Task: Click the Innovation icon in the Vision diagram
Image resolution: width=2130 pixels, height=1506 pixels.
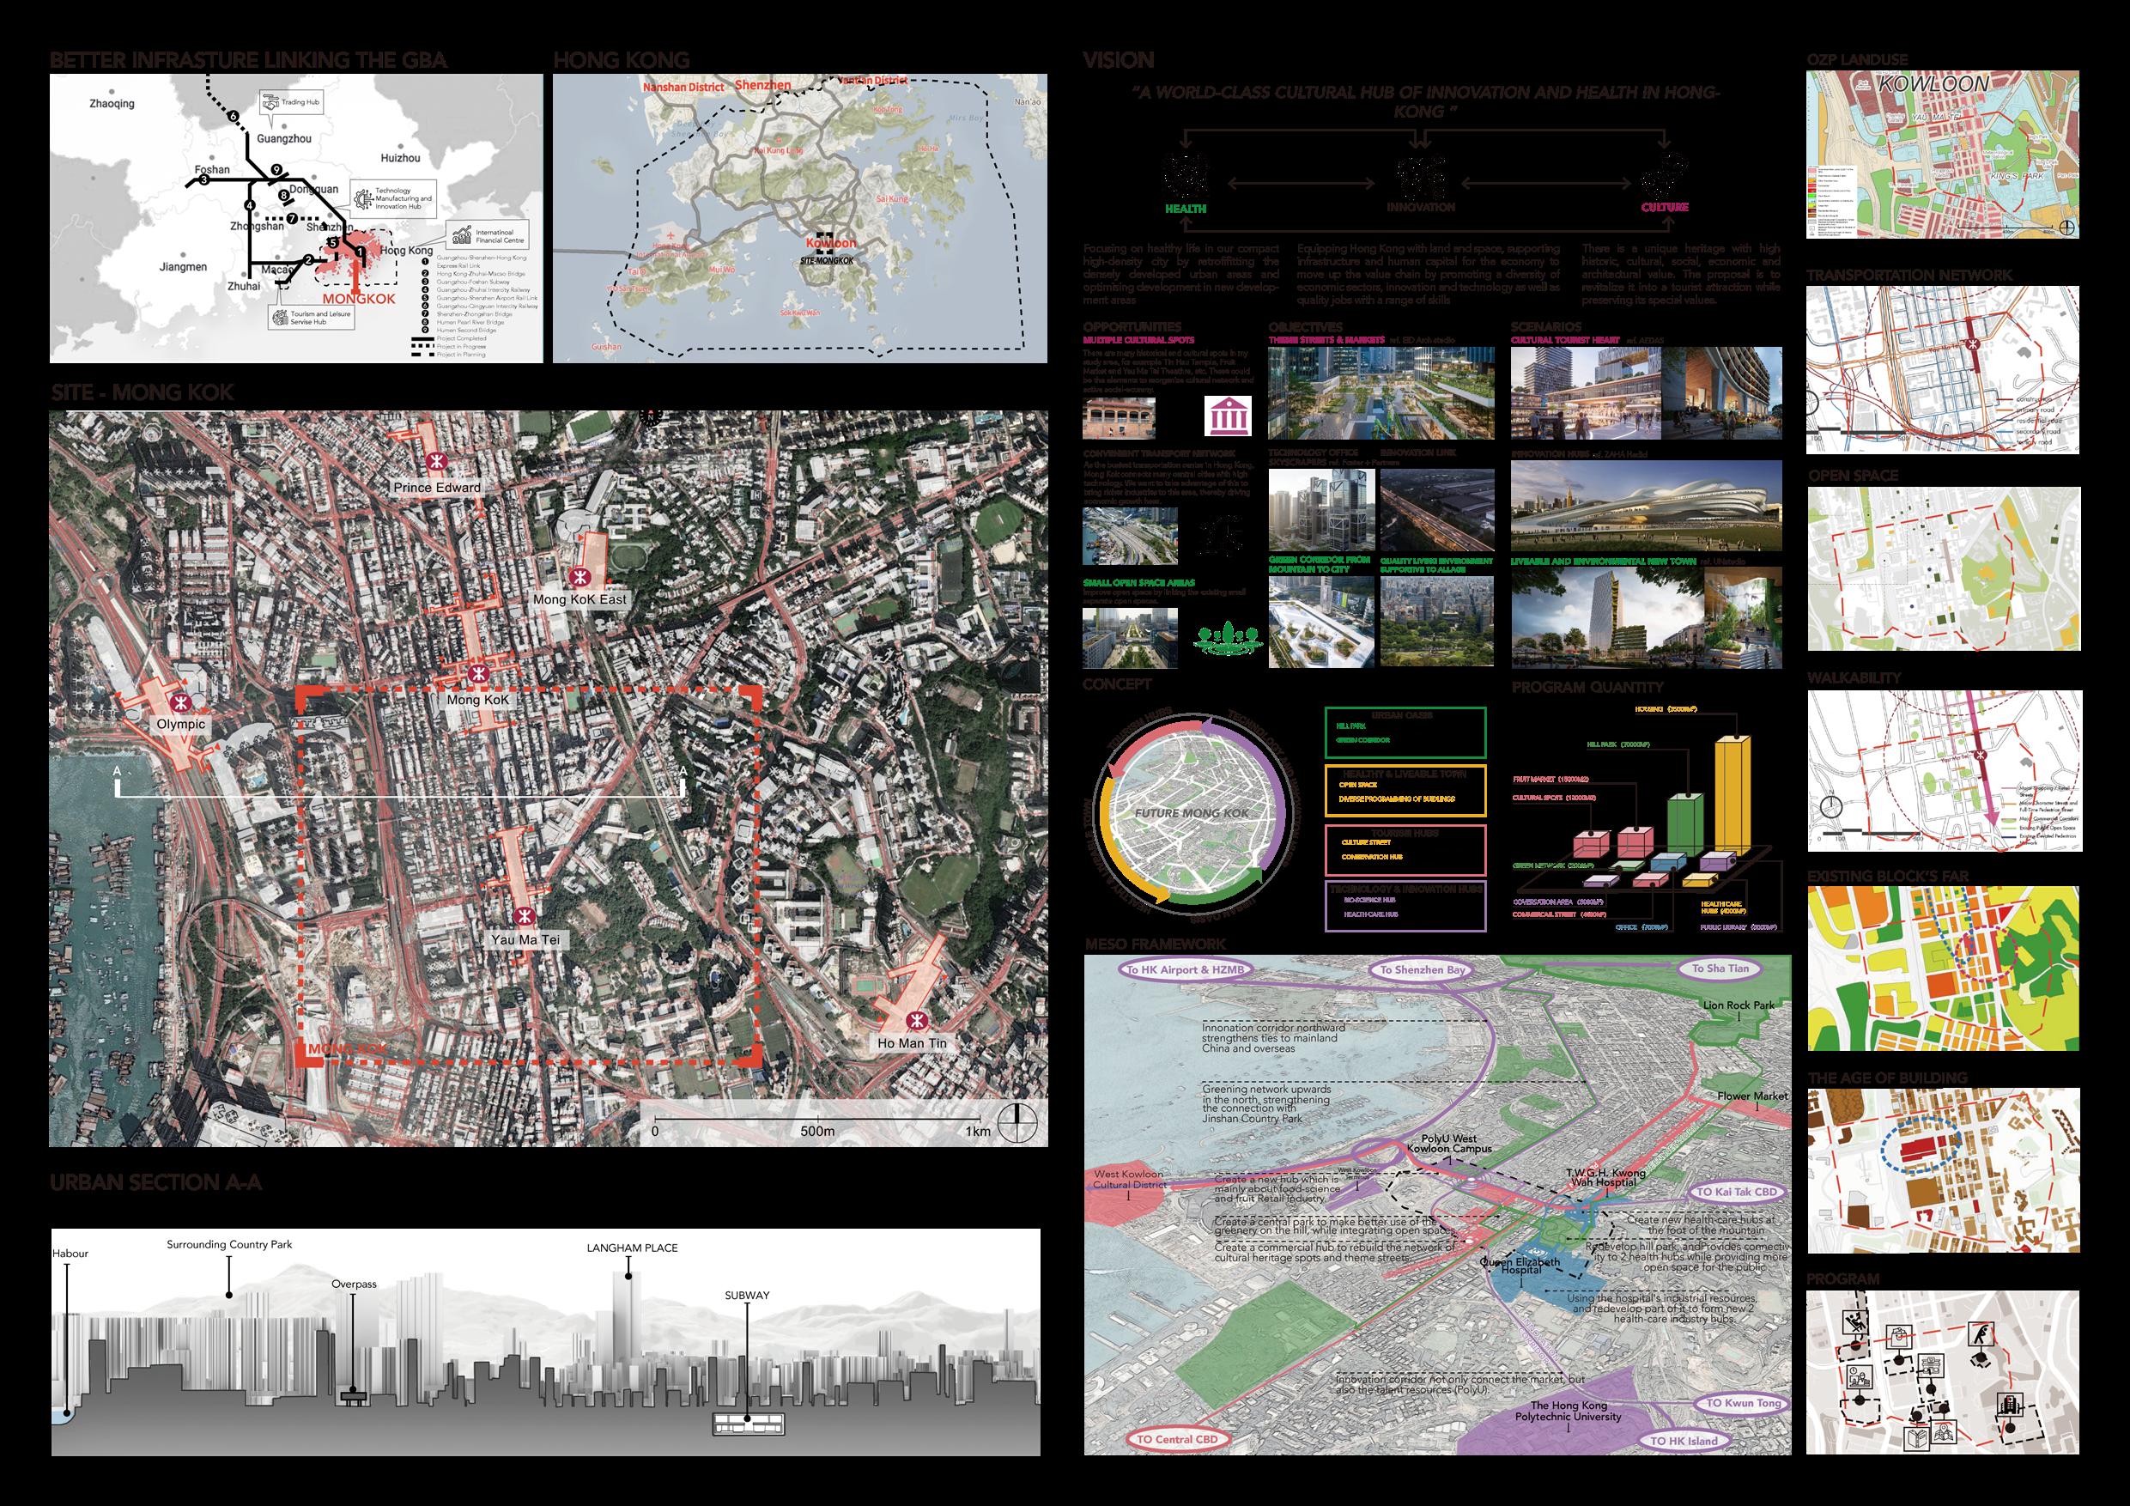Action: click(x=1421, y=177)
